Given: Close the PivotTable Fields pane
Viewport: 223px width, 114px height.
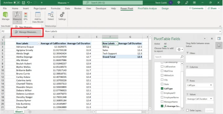Looking at the screenshot, I should coord(212,39).
